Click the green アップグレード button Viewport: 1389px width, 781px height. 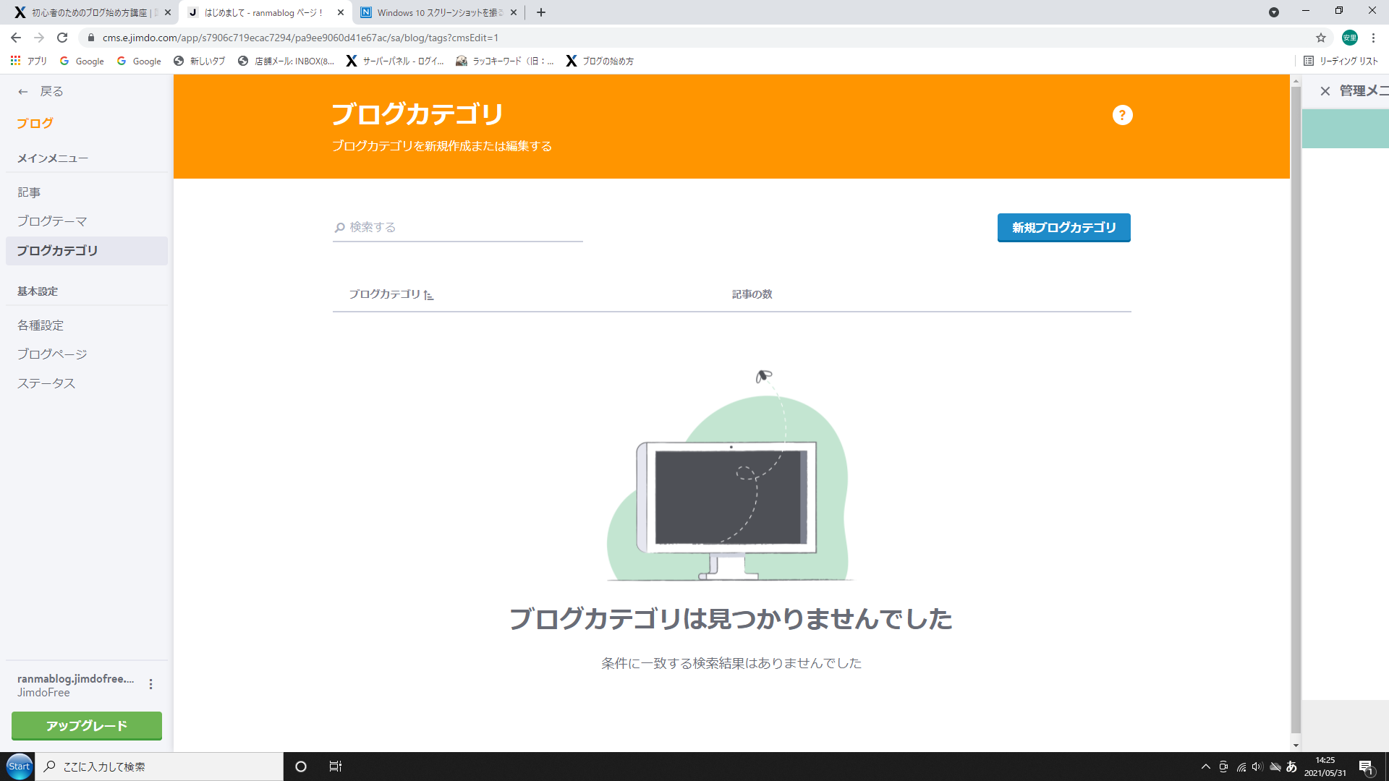click(87, 725)
